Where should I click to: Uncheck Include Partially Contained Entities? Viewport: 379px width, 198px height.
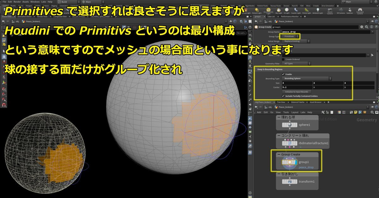(x=283, y=96)
